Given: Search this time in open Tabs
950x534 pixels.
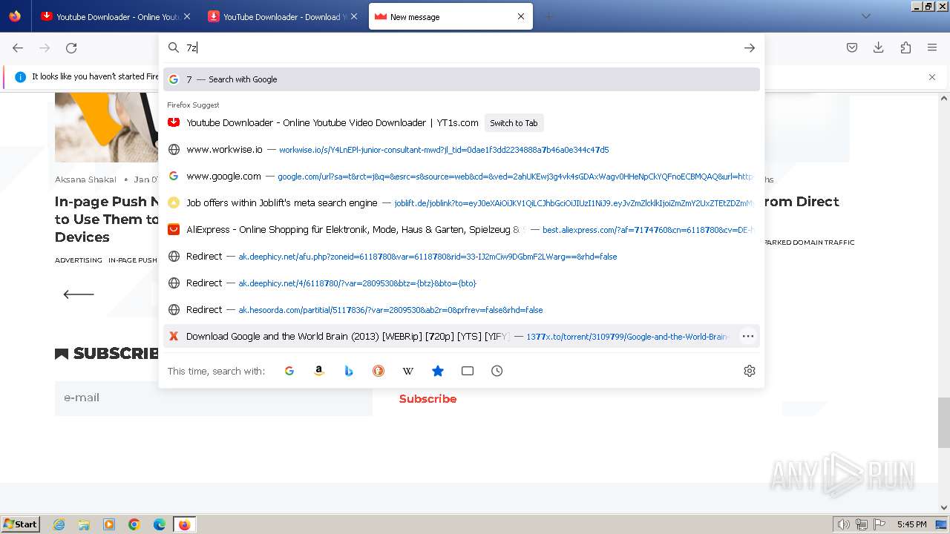Looking at the screenshot, I should pos(468,371).
